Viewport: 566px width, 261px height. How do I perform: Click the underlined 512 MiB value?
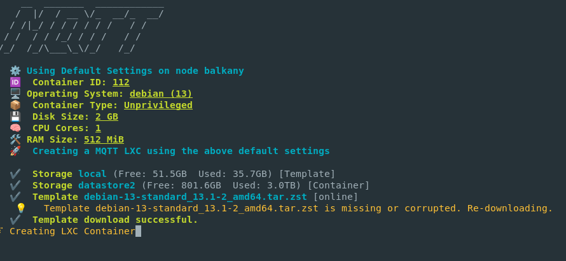pyautogui.click(x=104, y=139)
